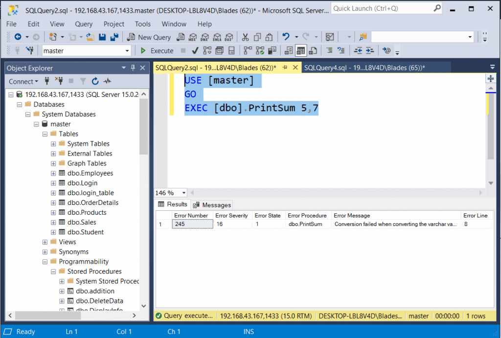Refresh the Object Explorer tree
The height and width of the screenshot is (338, 501).
tap(94, 81)
